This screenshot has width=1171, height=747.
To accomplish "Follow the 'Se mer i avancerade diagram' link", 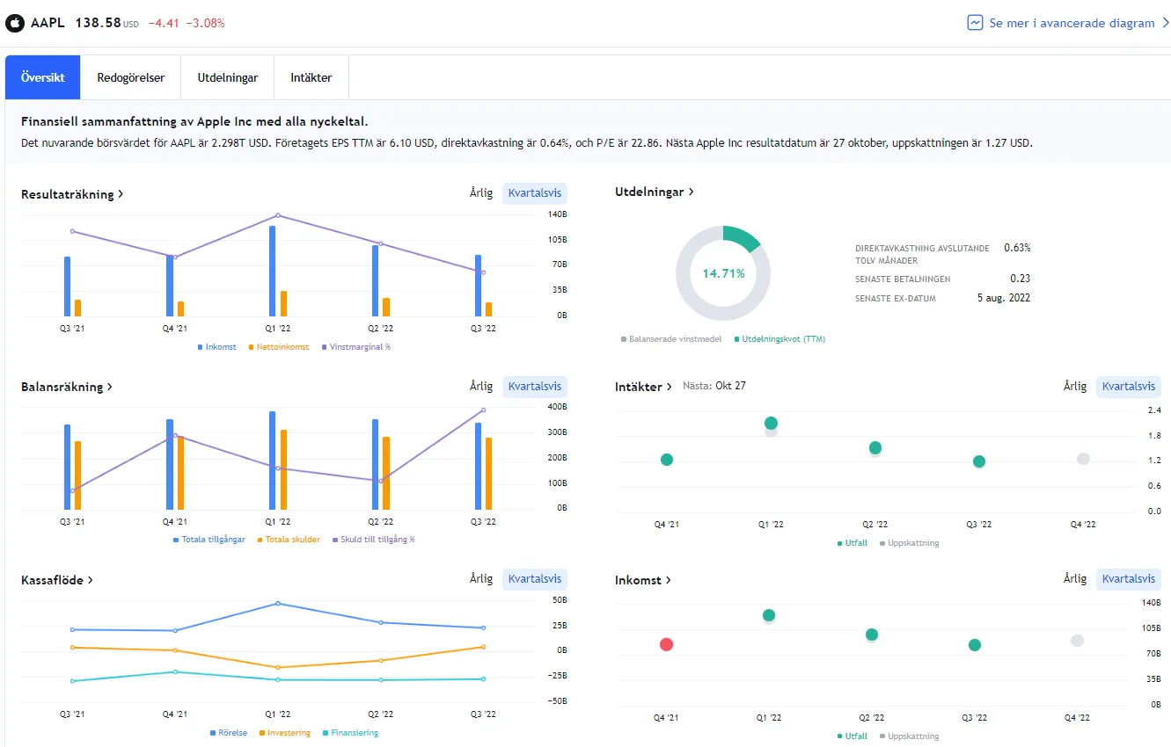I will pyautogui.click(x=1072, y=23).
